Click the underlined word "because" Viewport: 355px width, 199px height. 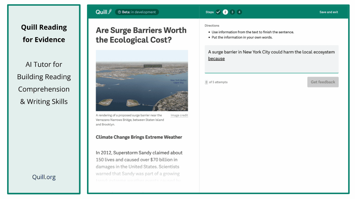pyautogui.click(x=216, y=59)
